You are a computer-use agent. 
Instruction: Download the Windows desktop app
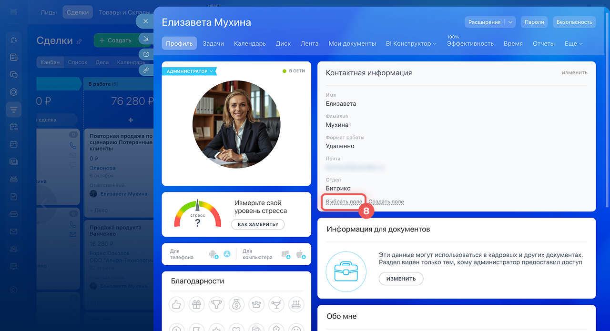click(286, 254)
